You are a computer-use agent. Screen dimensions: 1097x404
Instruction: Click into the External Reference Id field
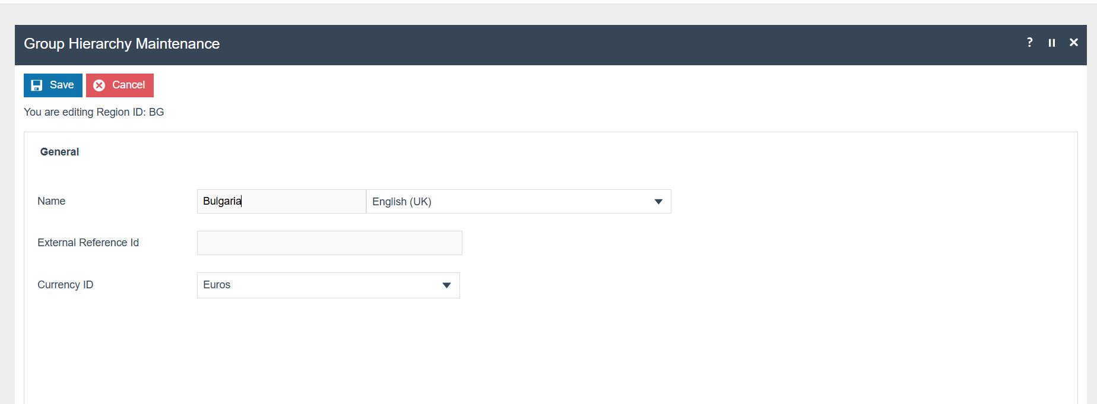(329, 243)
